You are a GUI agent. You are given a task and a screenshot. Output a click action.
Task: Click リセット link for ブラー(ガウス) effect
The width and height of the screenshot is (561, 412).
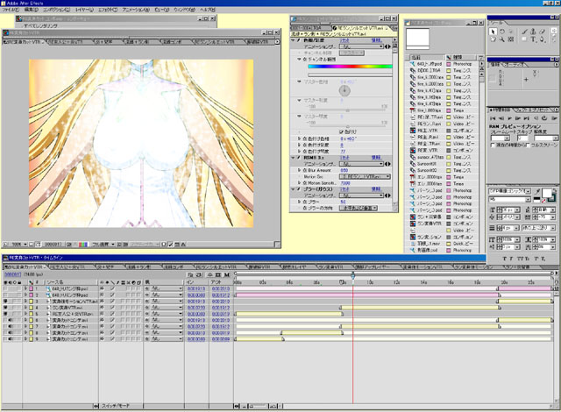click(344, 188)
